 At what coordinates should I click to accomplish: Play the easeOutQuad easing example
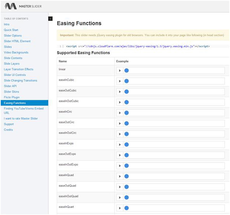click(x=120, y=187)
